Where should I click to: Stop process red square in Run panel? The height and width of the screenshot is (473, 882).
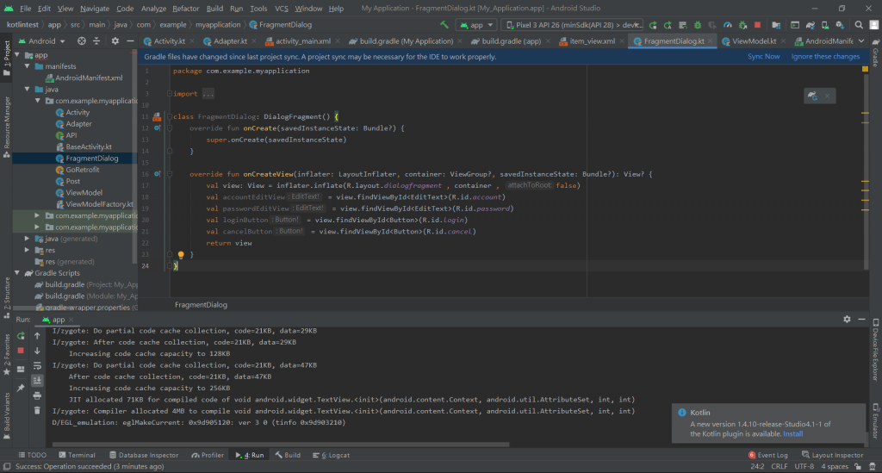click(x=21, y=351)
